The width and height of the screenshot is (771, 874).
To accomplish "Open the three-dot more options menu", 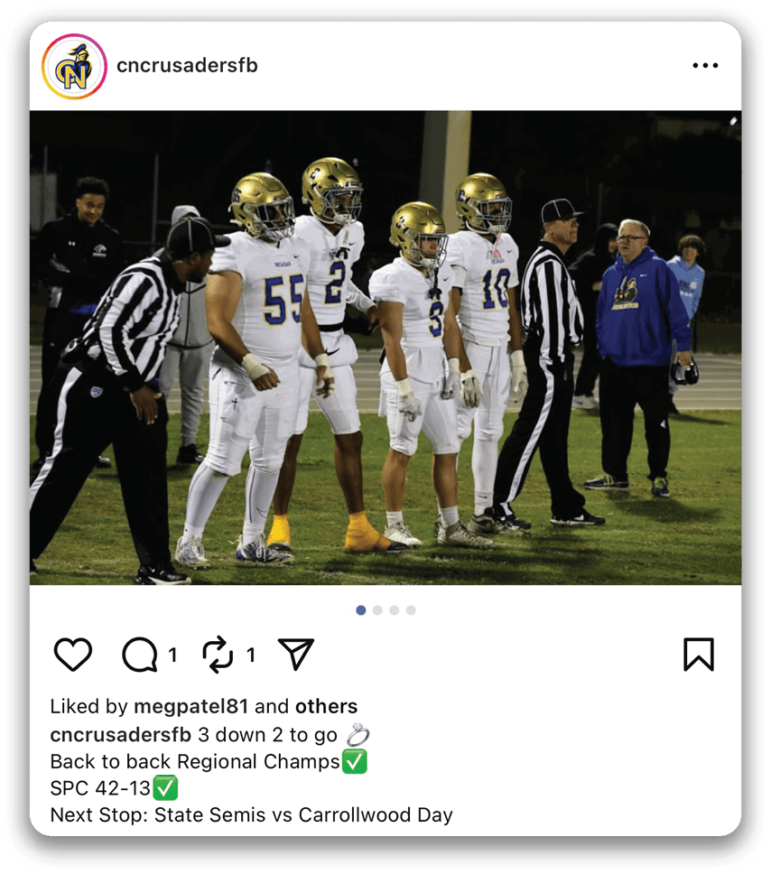I will point(705,65).
